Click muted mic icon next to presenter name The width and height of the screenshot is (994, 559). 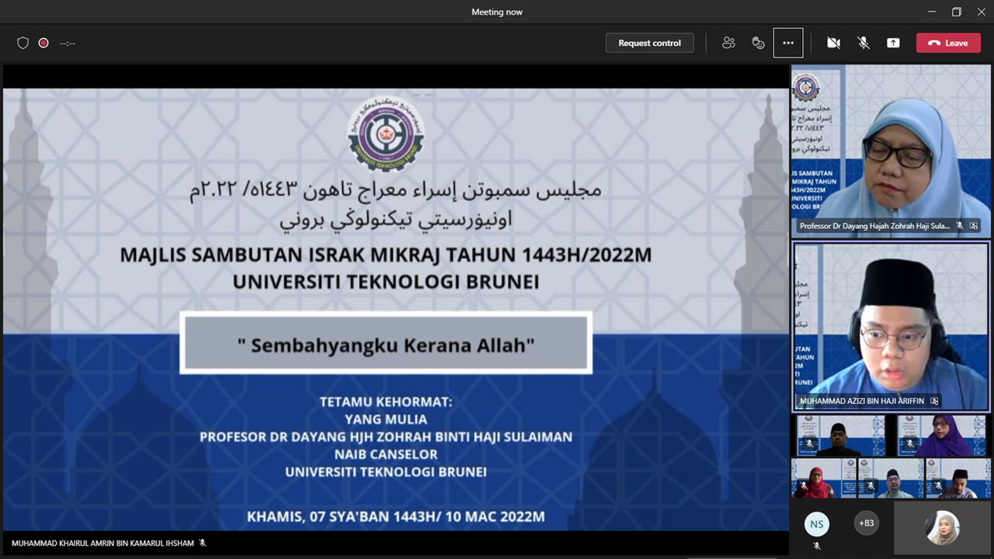coord(203,543)
